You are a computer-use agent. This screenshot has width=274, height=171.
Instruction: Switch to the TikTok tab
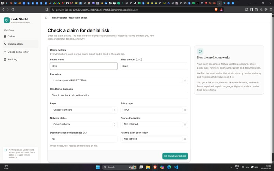pyautogui.click(x=135, y=3)
